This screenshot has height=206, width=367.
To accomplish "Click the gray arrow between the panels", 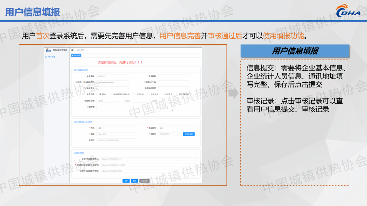I will click(x=233, y=94).
